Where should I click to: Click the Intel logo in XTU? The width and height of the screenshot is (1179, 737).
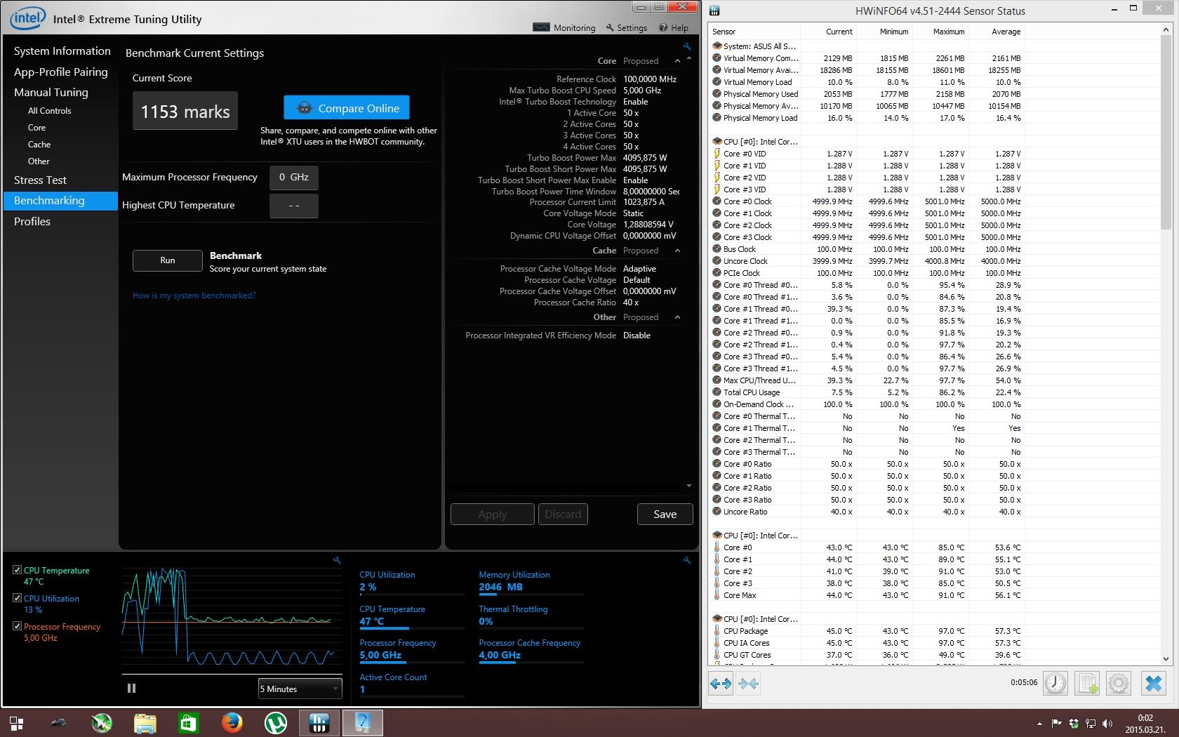[27, 18]
